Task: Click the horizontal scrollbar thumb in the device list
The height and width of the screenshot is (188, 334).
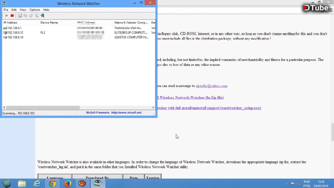Action: [43, 108]
